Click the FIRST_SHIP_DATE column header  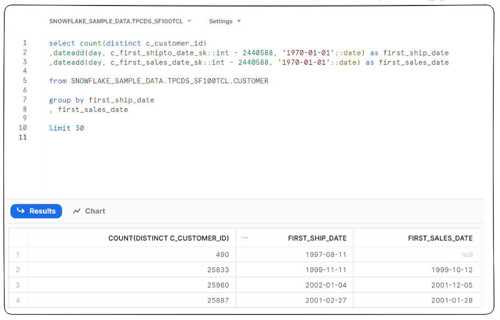[x=317, y=238]
